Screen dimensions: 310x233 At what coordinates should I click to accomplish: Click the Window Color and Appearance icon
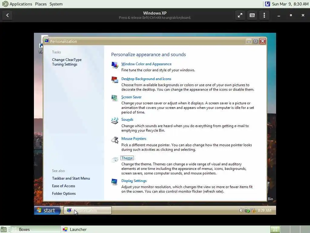[115, 65]
